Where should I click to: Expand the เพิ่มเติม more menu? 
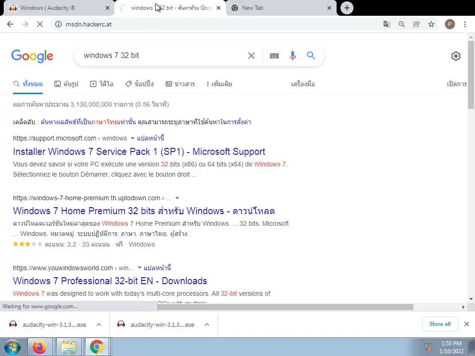(219, 84)
